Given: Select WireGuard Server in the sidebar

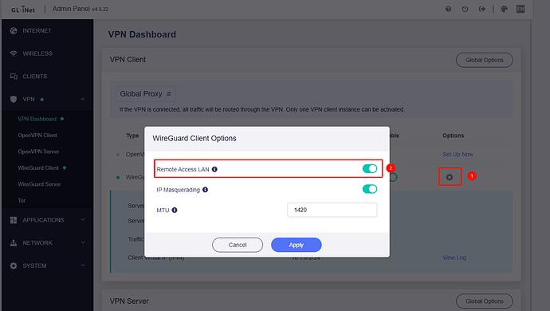Looking at the screenshot, I should click(x=39, y=184).
